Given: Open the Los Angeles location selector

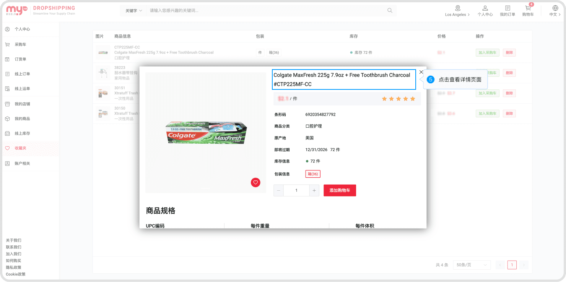Looking at the screenshot, I should click(457, 11).
